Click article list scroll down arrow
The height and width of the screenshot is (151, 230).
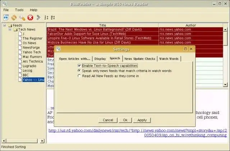225,84
